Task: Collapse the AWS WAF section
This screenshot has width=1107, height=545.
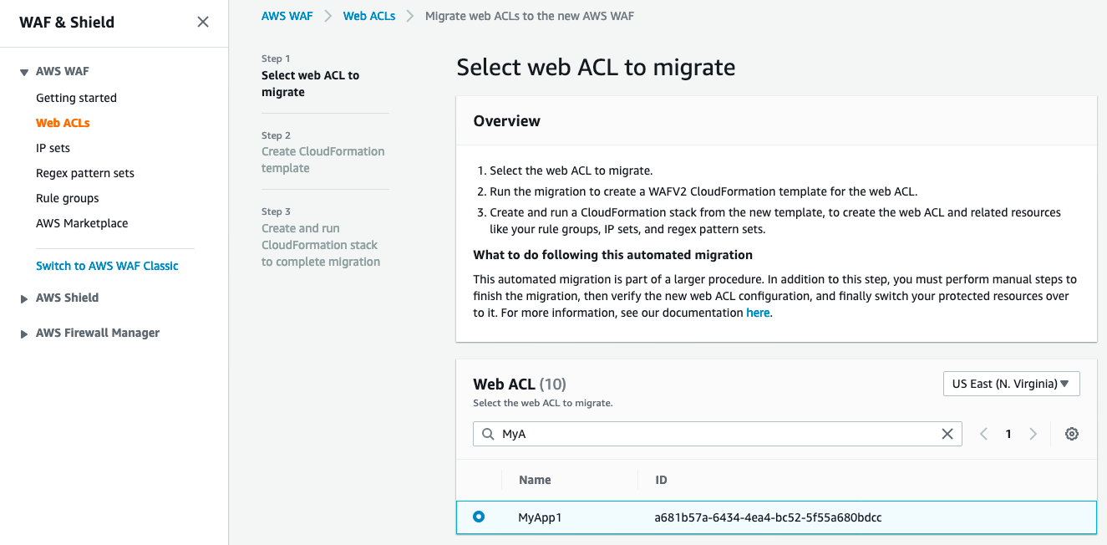Action: tap(23, 71)
